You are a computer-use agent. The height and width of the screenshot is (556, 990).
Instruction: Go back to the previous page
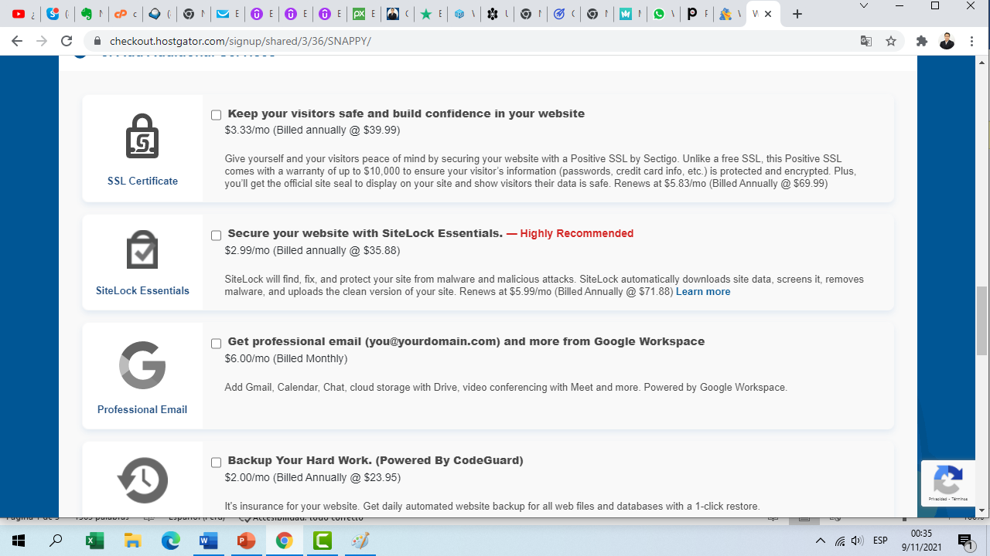(17, 41)
